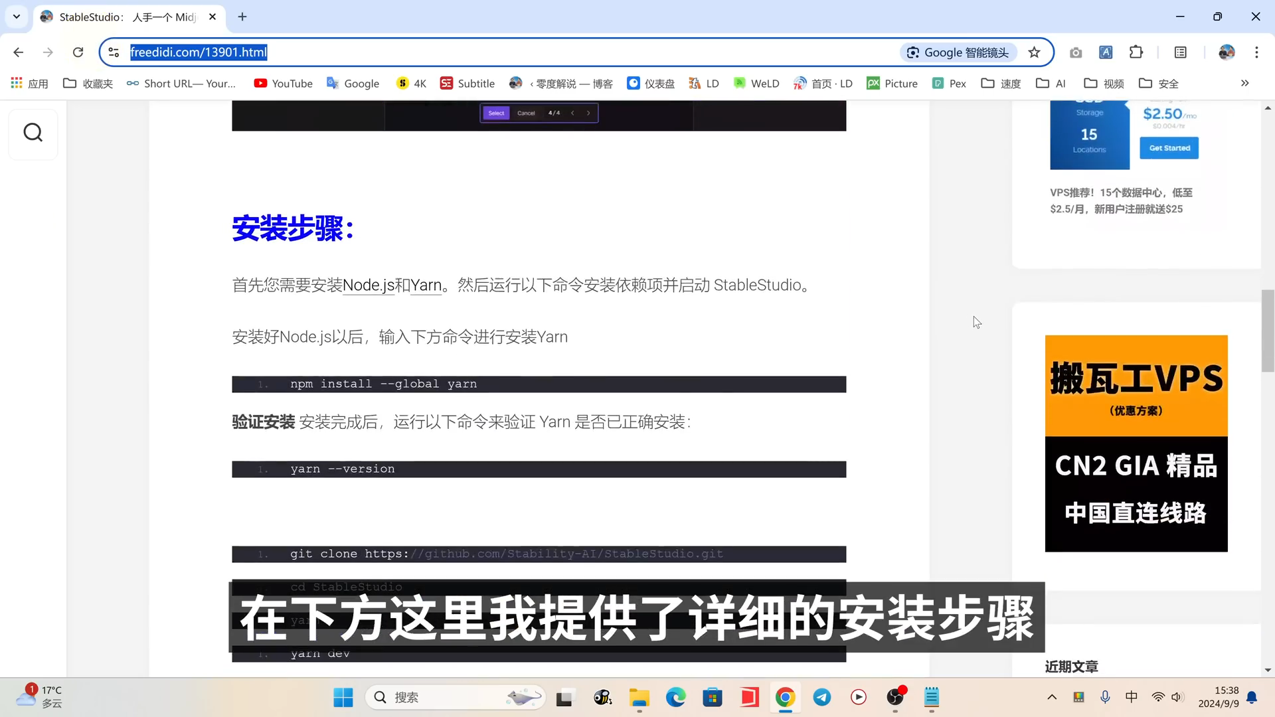Click the camera screenshot extension icon
1275x717 pixels.
coord(1076,52)
